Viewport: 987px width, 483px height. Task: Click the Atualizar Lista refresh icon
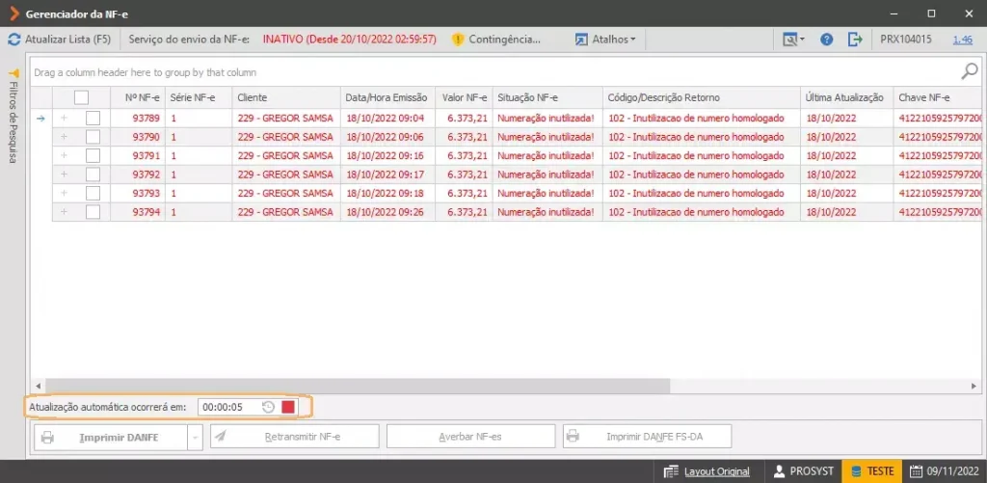coord(13,40)
